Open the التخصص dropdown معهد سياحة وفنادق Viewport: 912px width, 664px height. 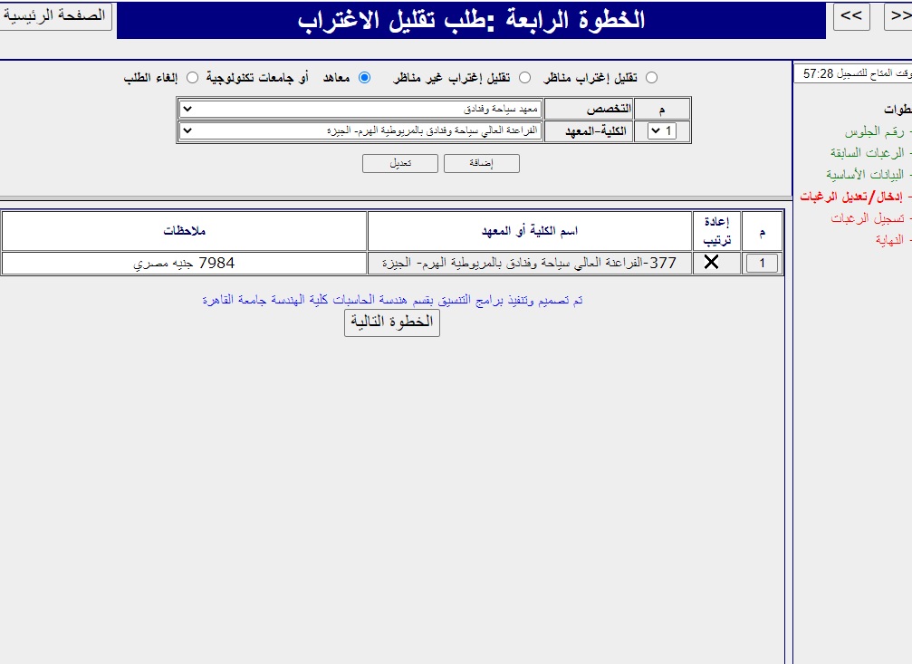(360, 109)
